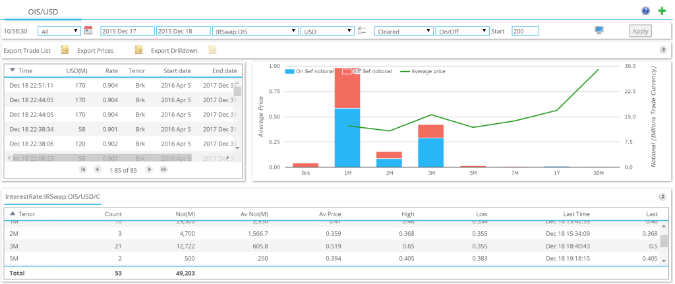Go to last page of trades
Viewport: 675px width, 284px height.
pos(163,169)
